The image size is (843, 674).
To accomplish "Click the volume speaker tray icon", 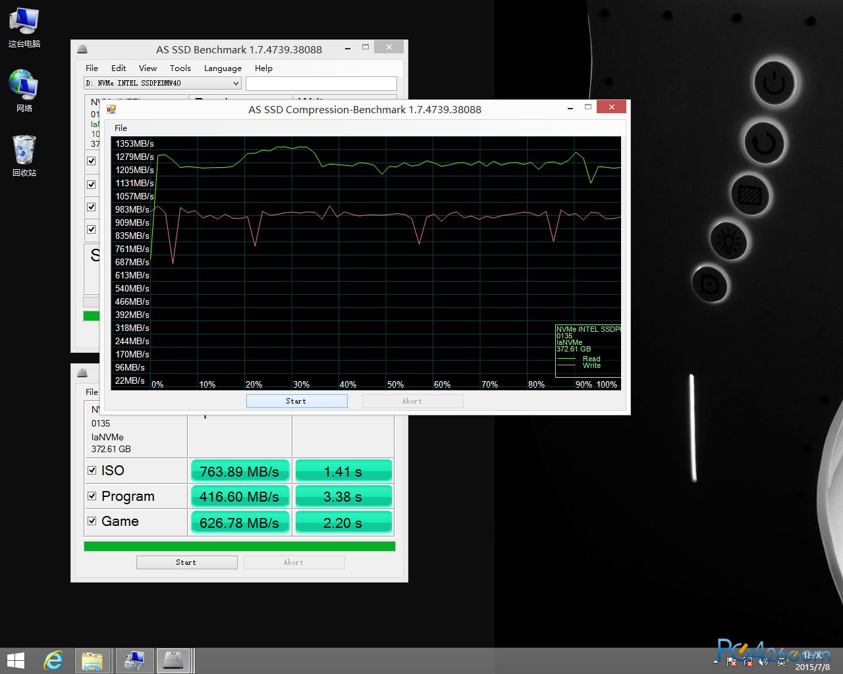I will [x=765, y=662].
